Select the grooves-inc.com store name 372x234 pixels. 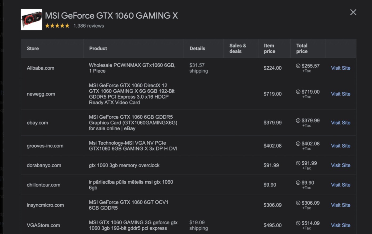(45, 146)
